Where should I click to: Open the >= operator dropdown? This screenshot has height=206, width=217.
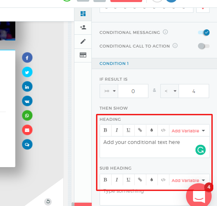(109, 91)
